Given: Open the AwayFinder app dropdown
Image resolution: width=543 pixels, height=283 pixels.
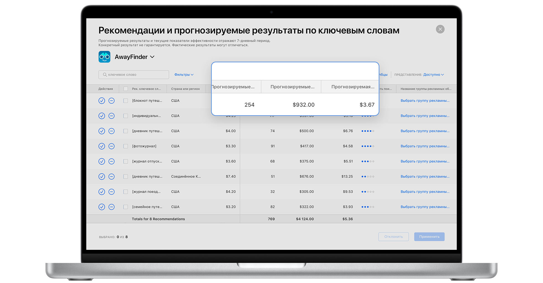Looking at the screenshot, I should 152,57.
